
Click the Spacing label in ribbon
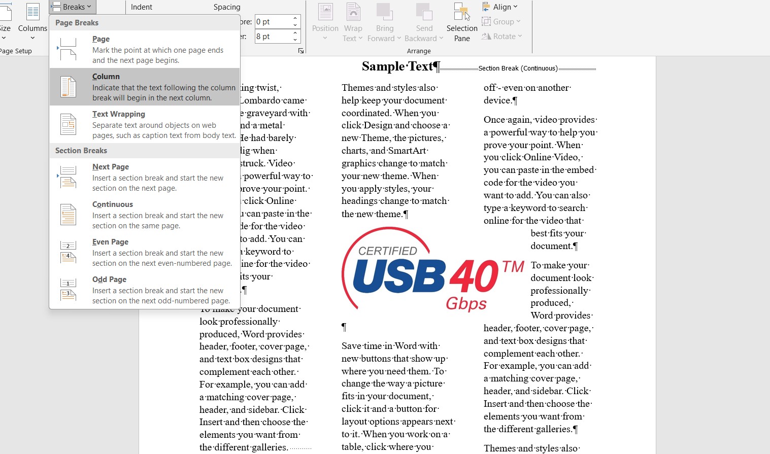click(x=227, y=7)
